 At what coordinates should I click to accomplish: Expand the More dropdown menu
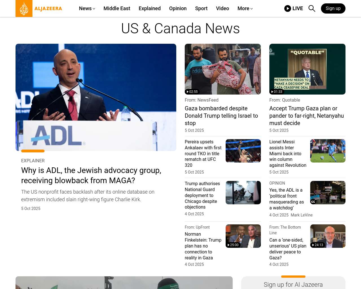245,8
